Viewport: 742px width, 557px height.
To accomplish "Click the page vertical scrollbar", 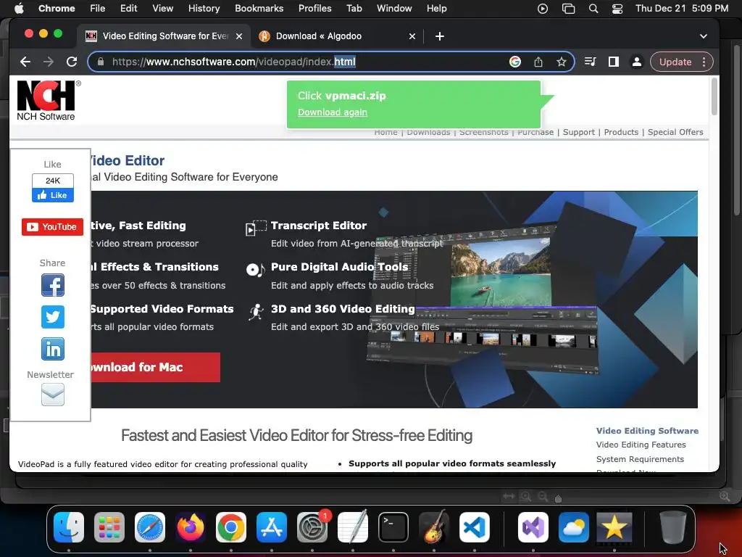I will (x=714, y=96).
